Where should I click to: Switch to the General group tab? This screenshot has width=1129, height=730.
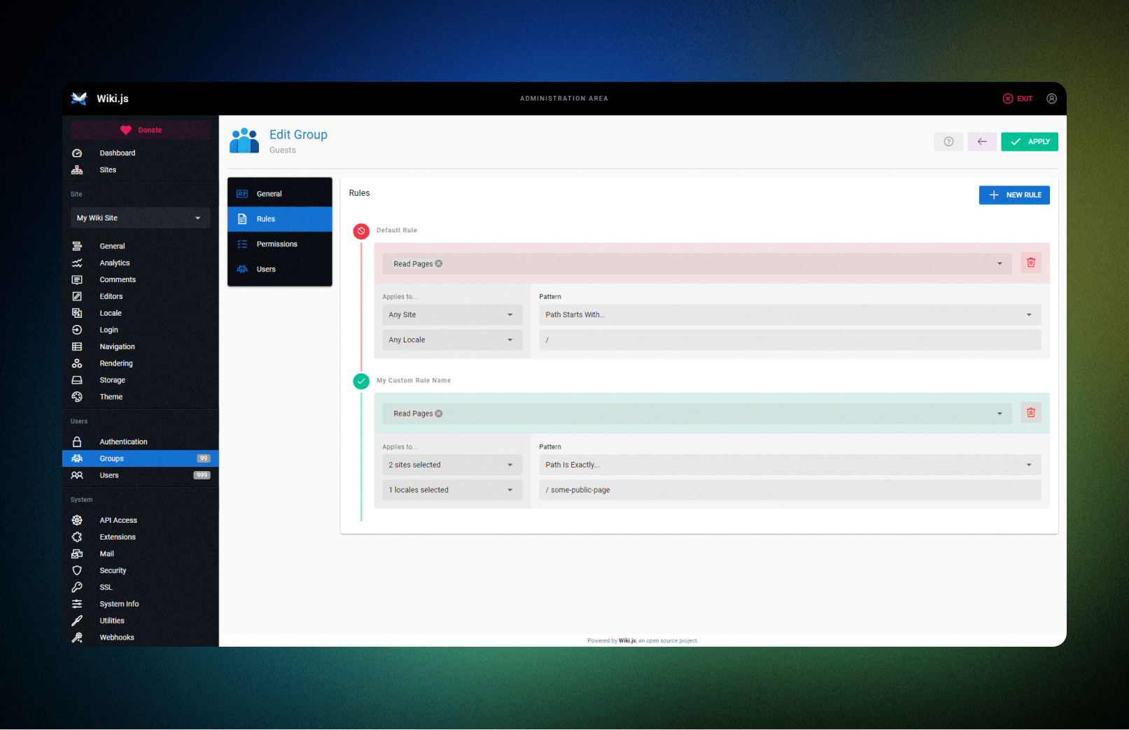(280, 194)
